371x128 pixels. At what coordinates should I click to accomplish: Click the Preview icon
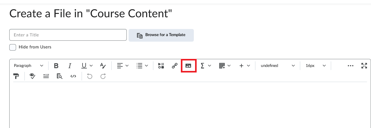pos(59,76)
